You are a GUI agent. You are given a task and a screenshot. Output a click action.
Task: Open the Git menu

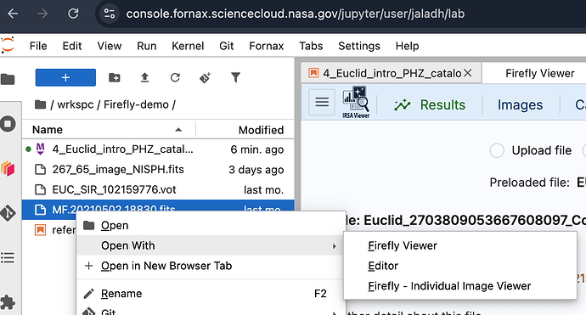(227, 46)
